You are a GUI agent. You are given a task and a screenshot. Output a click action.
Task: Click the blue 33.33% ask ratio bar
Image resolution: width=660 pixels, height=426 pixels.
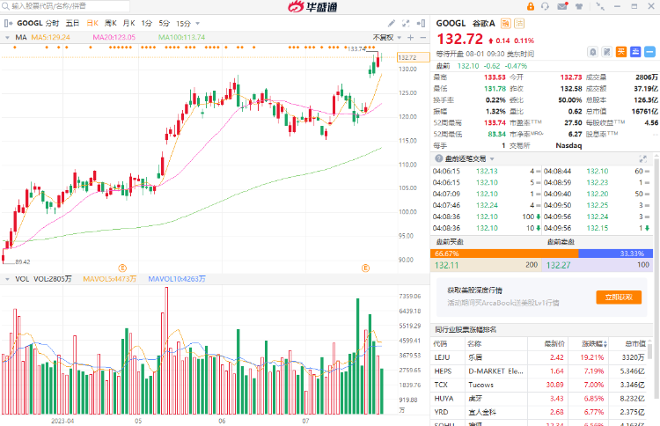[x=616, y=253]
